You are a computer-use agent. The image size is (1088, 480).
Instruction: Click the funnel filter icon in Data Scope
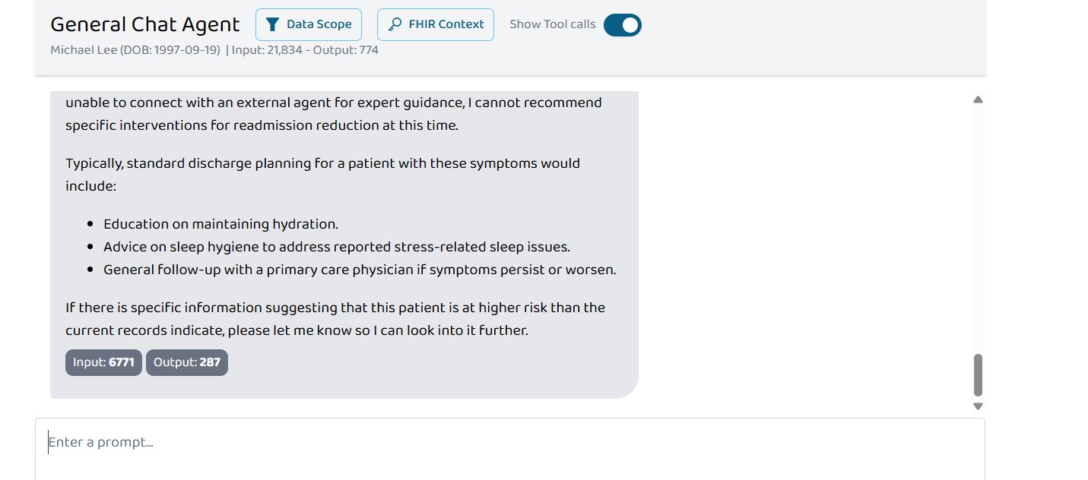tap(273, 24)
